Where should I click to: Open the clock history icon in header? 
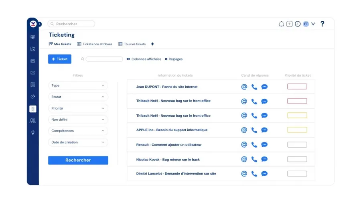[298, 24]
